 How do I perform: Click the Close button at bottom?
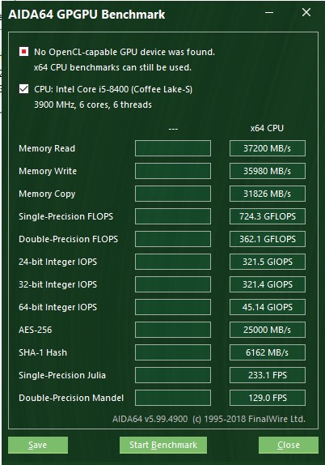pos(289,445)
